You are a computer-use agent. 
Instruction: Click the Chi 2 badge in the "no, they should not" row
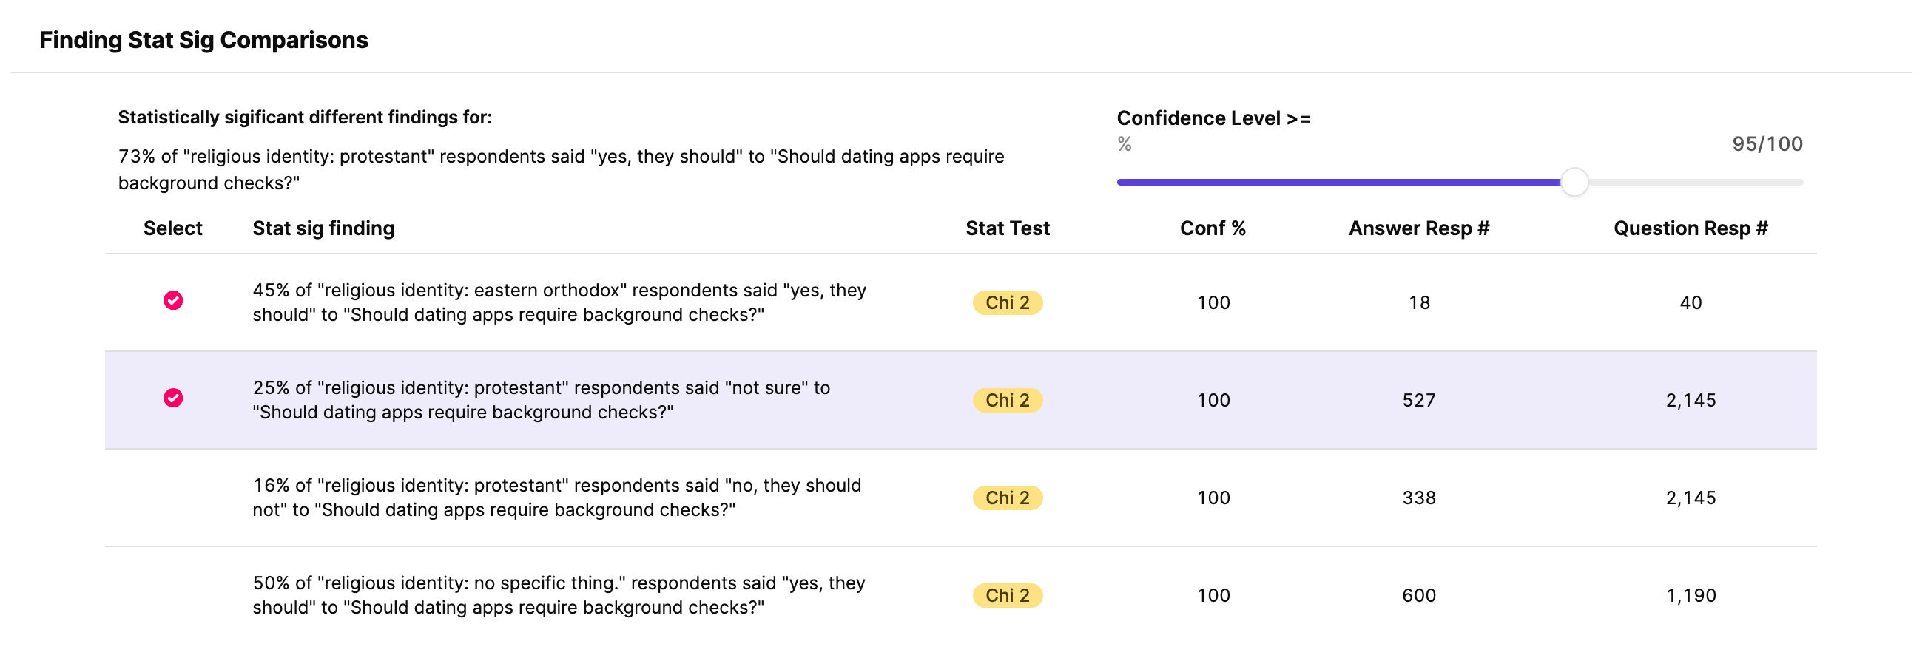[1008, 498]
